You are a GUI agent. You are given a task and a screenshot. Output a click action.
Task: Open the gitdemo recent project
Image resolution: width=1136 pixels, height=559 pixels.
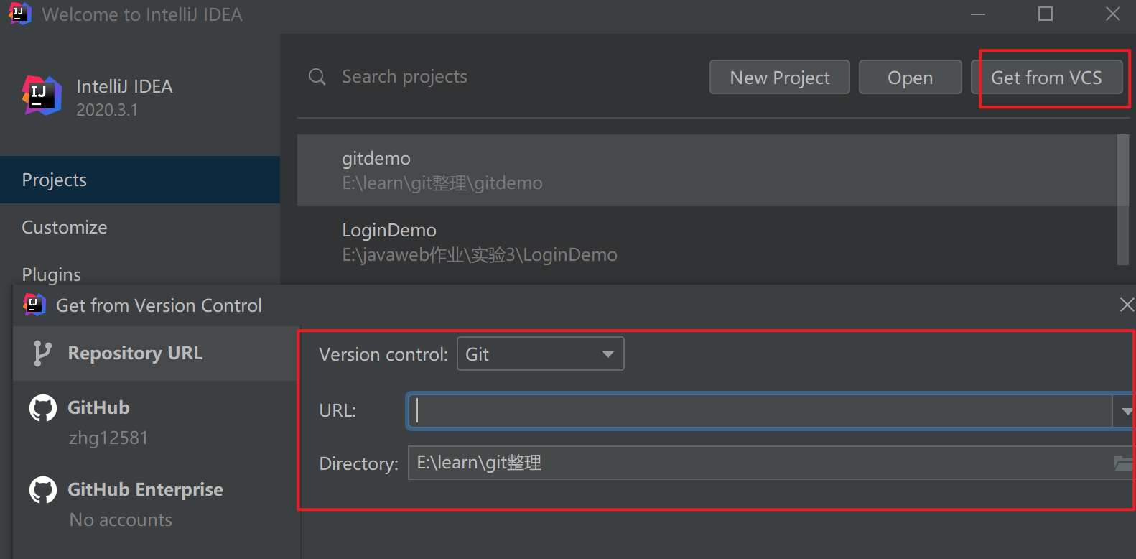click(x=707, y=170)
